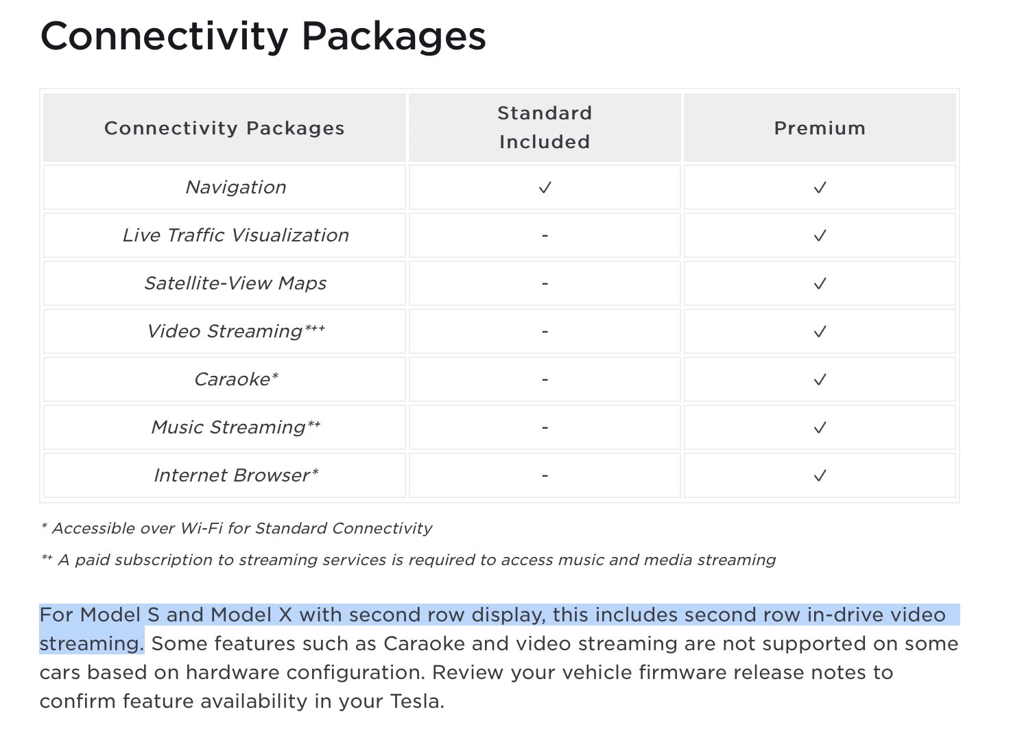This screenshot has width=1011, height=749.
Task: Click the Standard dash for Music Streaming
Action: 545,427
